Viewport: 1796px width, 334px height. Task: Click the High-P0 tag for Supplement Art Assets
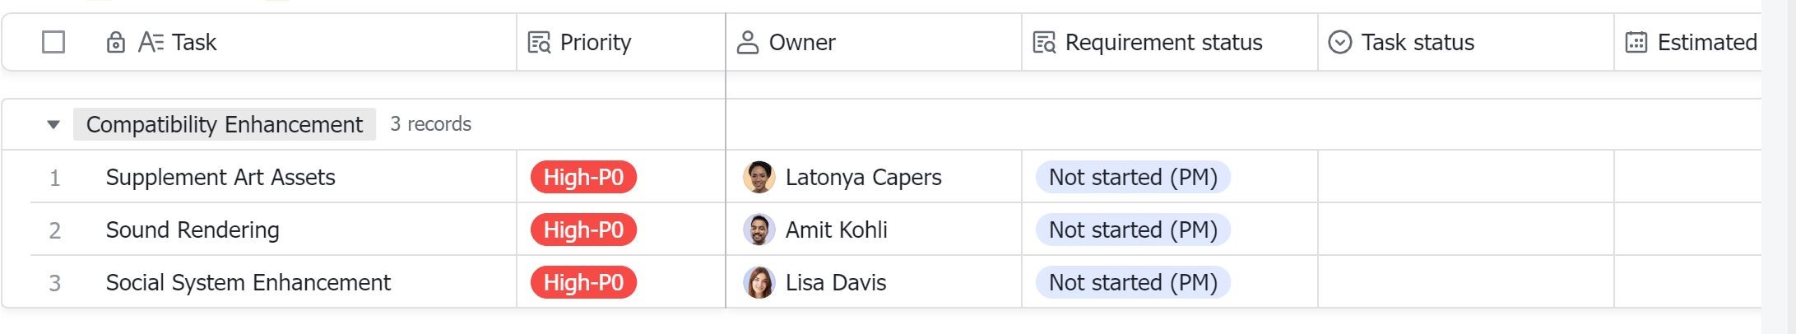[583, 177]
